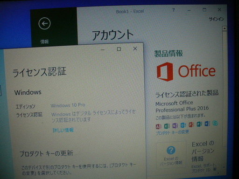Click 詳しい情報 link in activation window

click(x=63, y=130)
